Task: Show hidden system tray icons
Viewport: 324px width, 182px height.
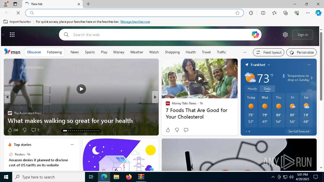Action: 273,177
